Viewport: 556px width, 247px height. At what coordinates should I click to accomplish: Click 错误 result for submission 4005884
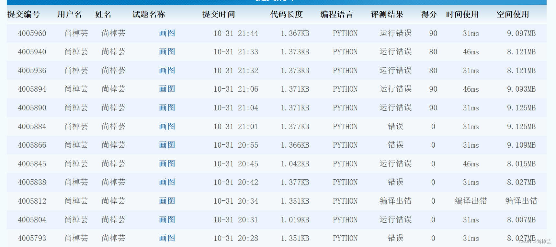[395, 127]
